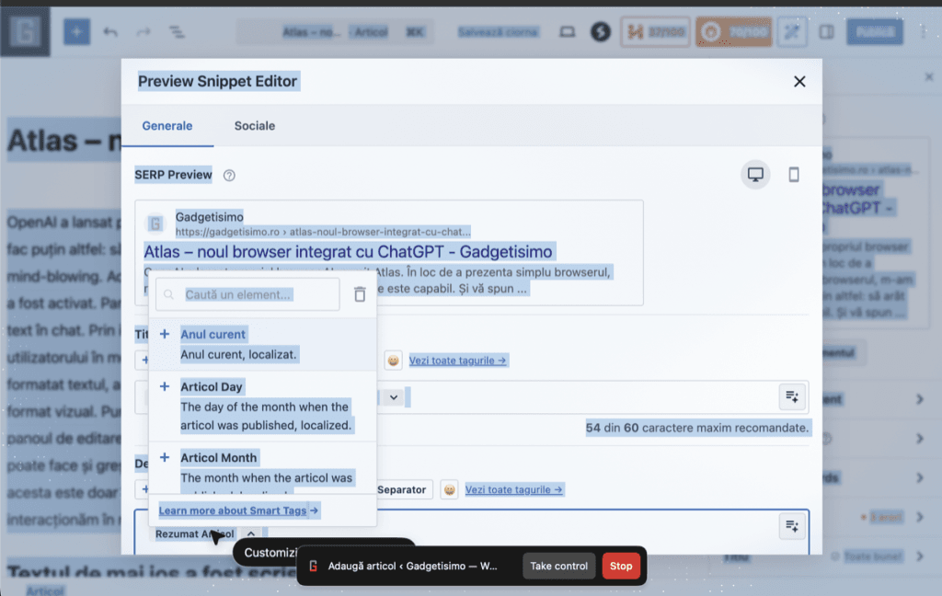The image size is (942, 596).
Task: Open emoji picker in the title row
Action: (393, 361)
